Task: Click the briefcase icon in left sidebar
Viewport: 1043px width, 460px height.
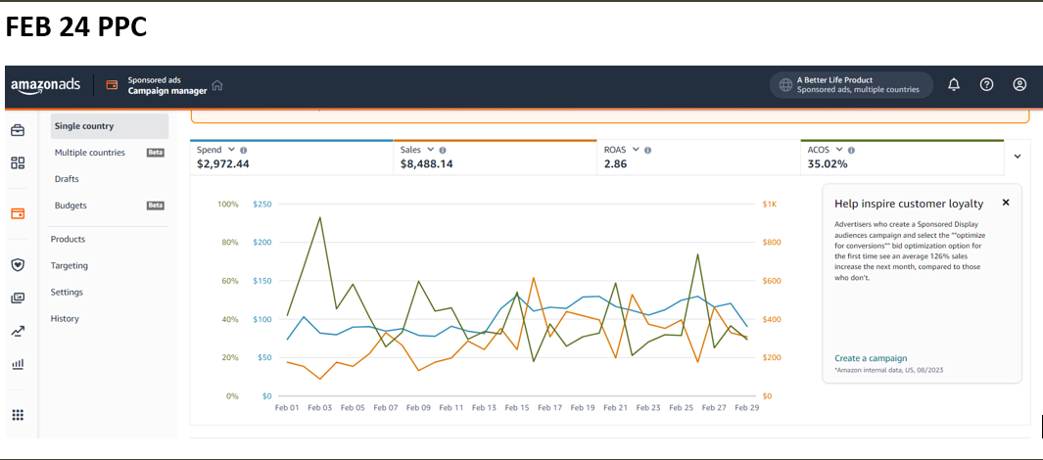Action: click(x=18, y=130)
